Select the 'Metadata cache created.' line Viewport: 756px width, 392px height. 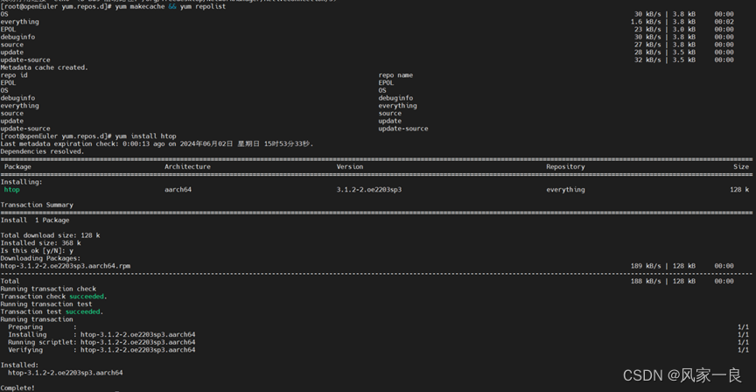tap(45, 68)
